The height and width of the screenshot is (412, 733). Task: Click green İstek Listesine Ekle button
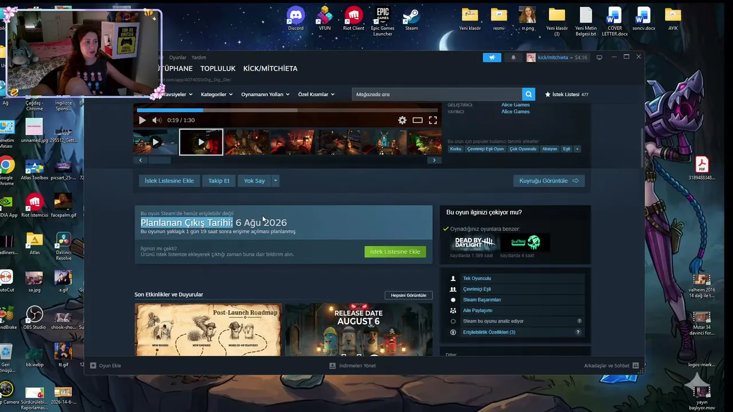pos(395,252)
